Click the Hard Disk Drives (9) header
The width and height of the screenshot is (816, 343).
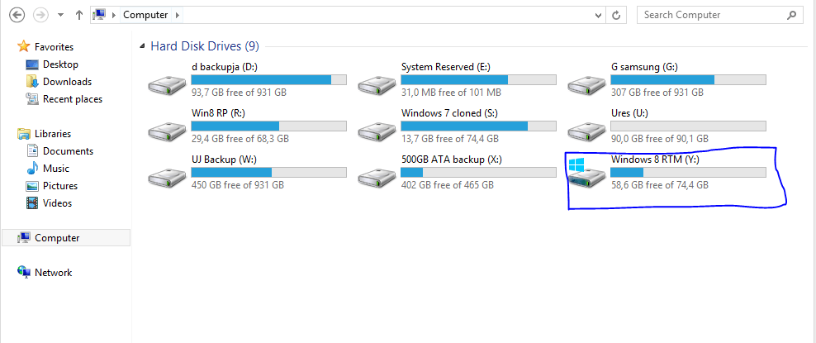[x=205, y=46]
